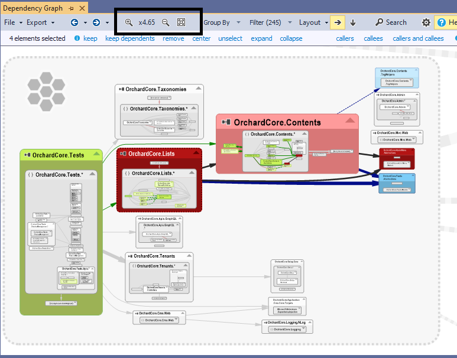Screen dimensions: 457x358
Task: Click the info icon beside keep
Action: pos(77,38)
